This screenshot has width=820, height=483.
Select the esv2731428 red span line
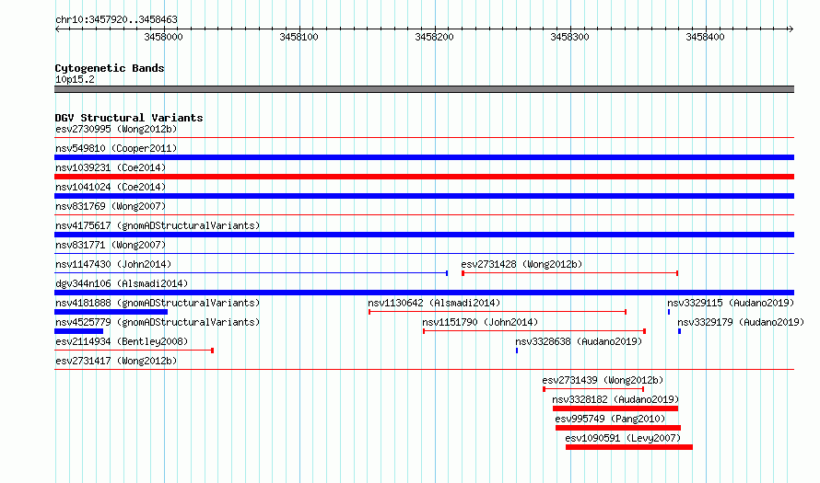(570, 273)
